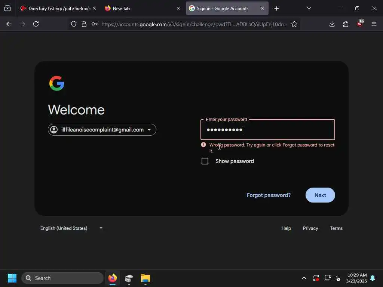Click the taskbar Search box
The width and height of the screenshot is (383, 287).
(x=62, y=278)
